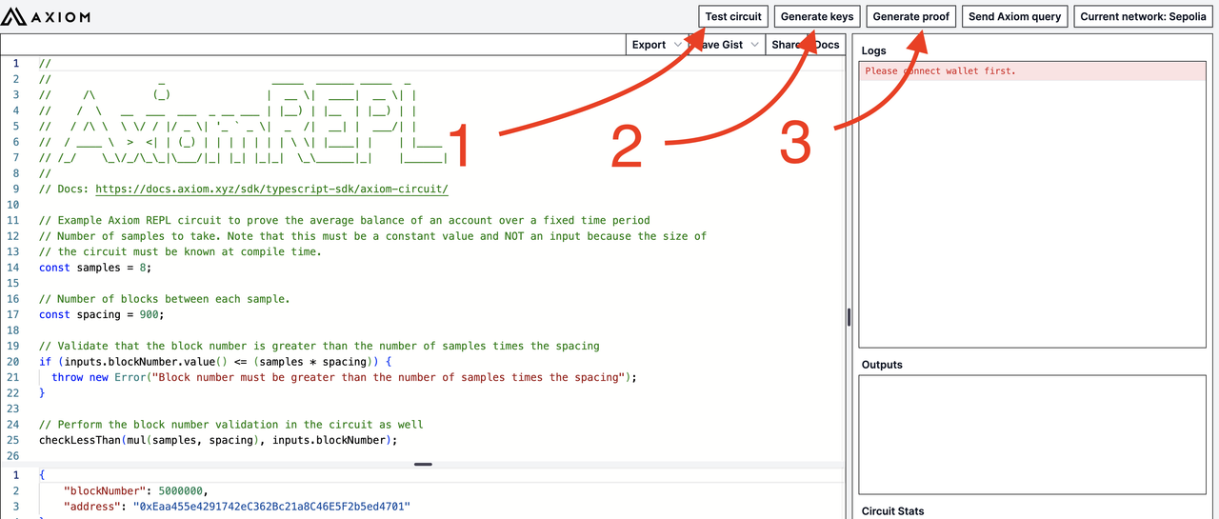
Task: Click the '// Number of blocks between each sample.' comment
Action: (165, 299)
